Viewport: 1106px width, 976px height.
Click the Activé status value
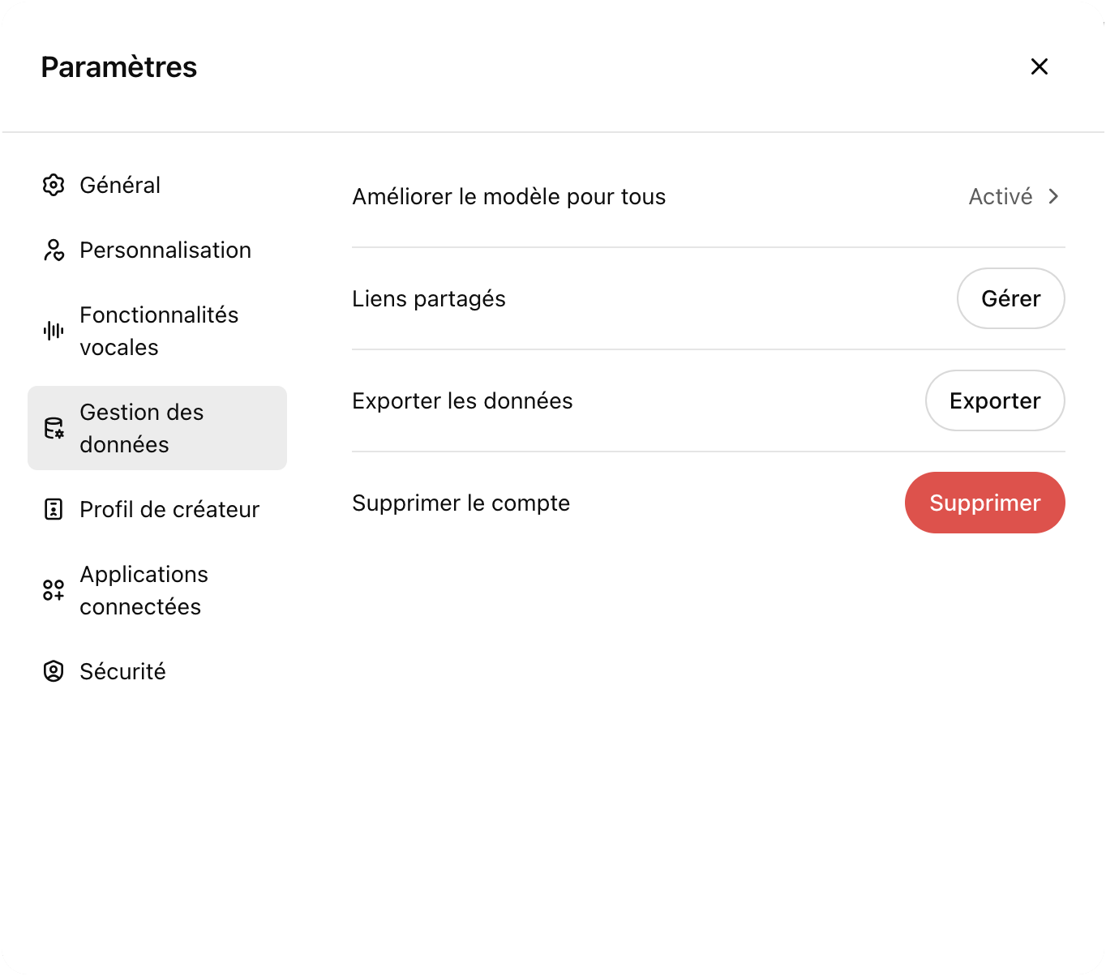(x=1000, y=196)
